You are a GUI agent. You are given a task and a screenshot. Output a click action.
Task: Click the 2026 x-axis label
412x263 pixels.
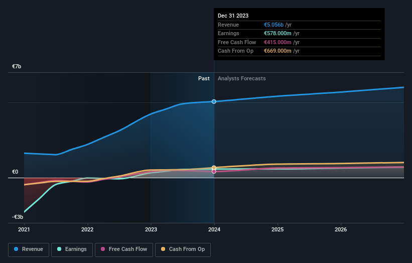(x=341, y=229)
